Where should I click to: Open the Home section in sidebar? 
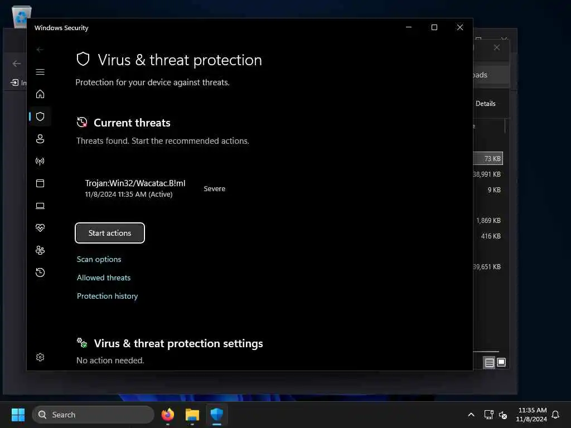click(x=40, y=94)
